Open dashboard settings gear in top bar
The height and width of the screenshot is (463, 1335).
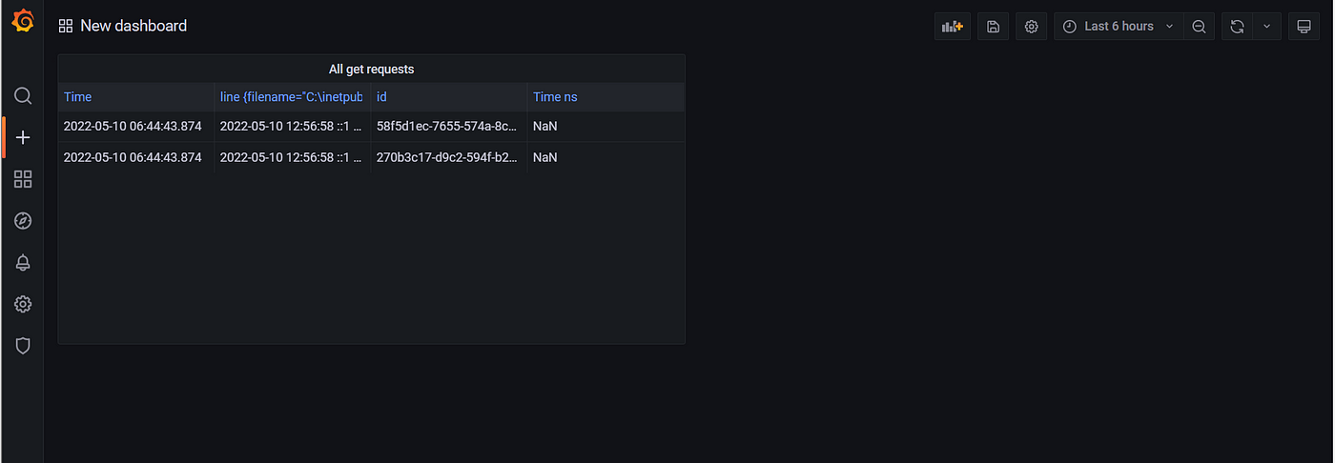[1031, 27]
